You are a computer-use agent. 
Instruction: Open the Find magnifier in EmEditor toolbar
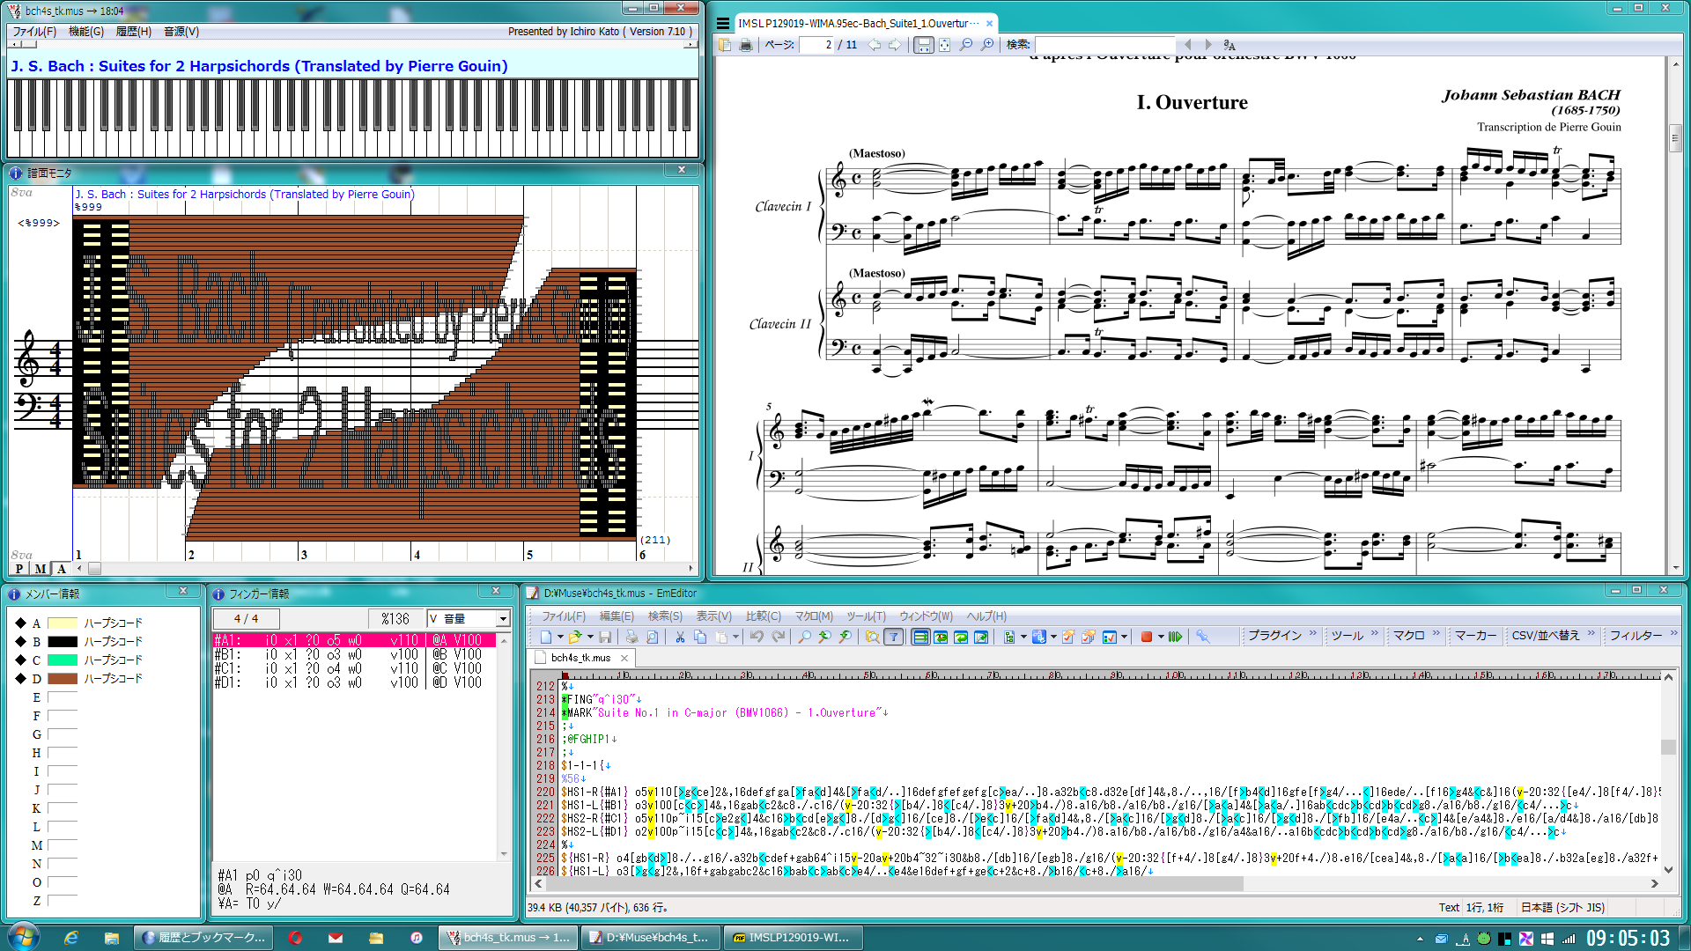tap(804, 637)
